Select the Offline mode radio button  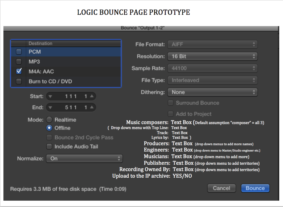pos(49,128)
